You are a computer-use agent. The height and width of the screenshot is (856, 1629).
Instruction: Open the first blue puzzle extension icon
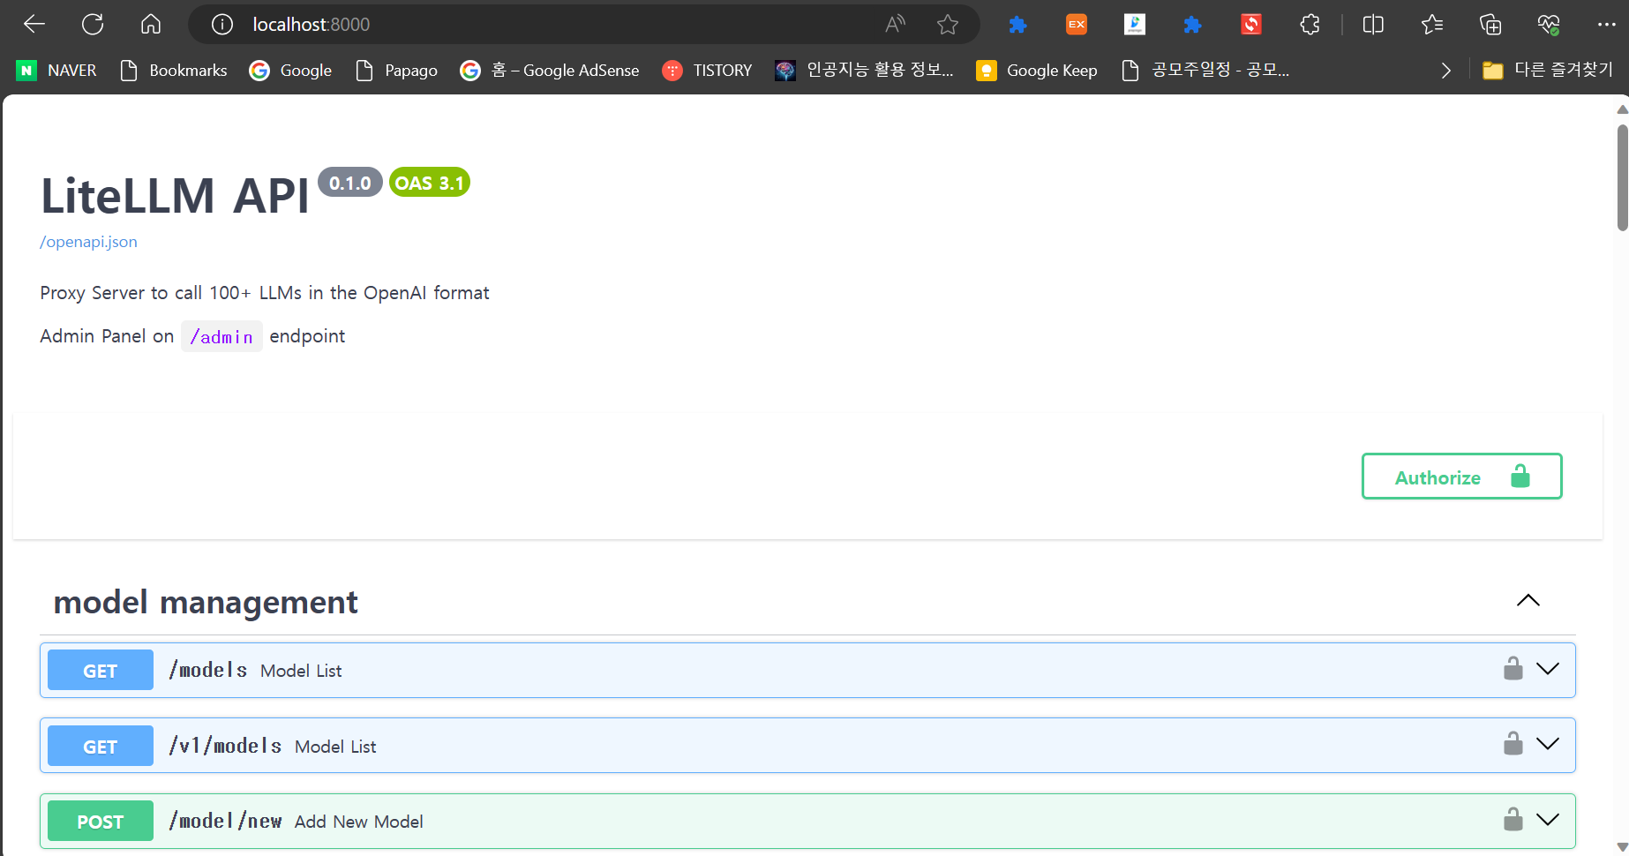pyautogui.click(x=1017, y=25)
